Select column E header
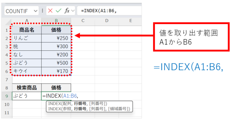 click(130, 21)
